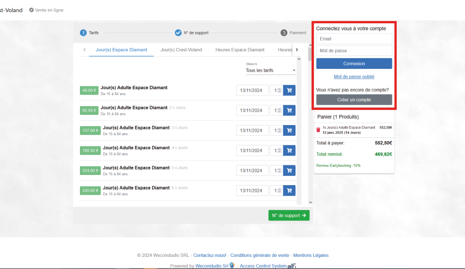Add the 137,00 € 3-day pass to cart

pyautogui.click(x=289, y=130)
